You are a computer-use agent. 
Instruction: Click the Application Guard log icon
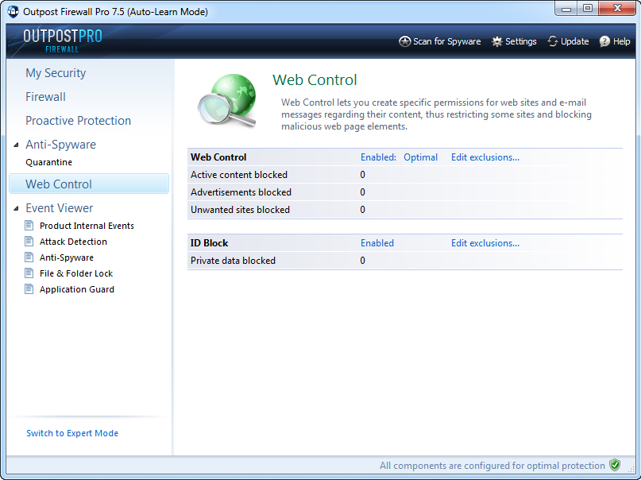click(x=29, y=289)
